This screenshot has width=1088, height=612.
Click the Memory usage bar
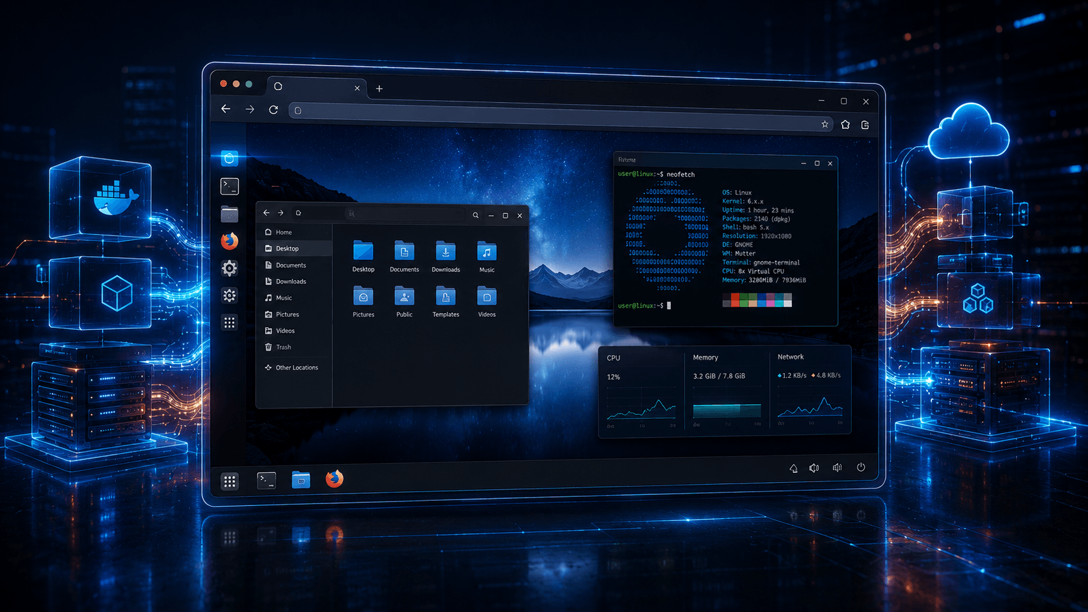click(x=727, y=410)
